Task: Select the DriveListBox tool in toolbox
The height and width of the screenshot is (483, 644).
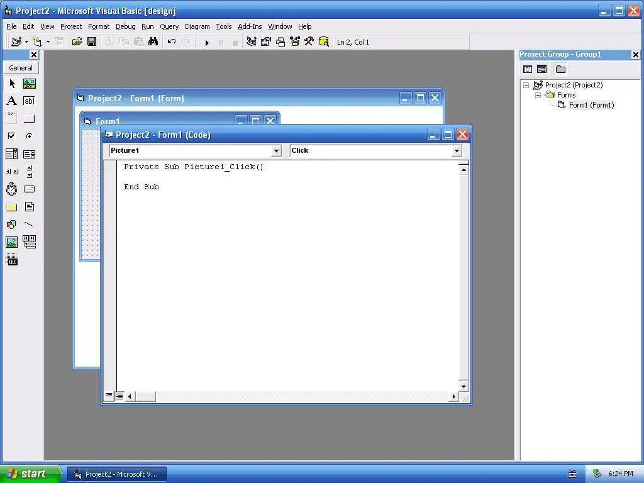Action: [29, 189]
